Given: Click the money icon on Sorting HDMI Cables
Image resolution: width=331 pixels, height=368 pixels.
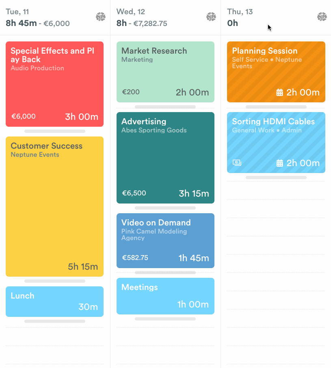Looking at the screenshot, I should coord(237,163).
